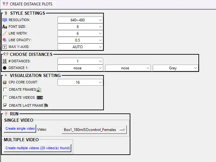
Task: Click the CPU chip icon beside CPU Core Count
Action: (x=5, y=82)
